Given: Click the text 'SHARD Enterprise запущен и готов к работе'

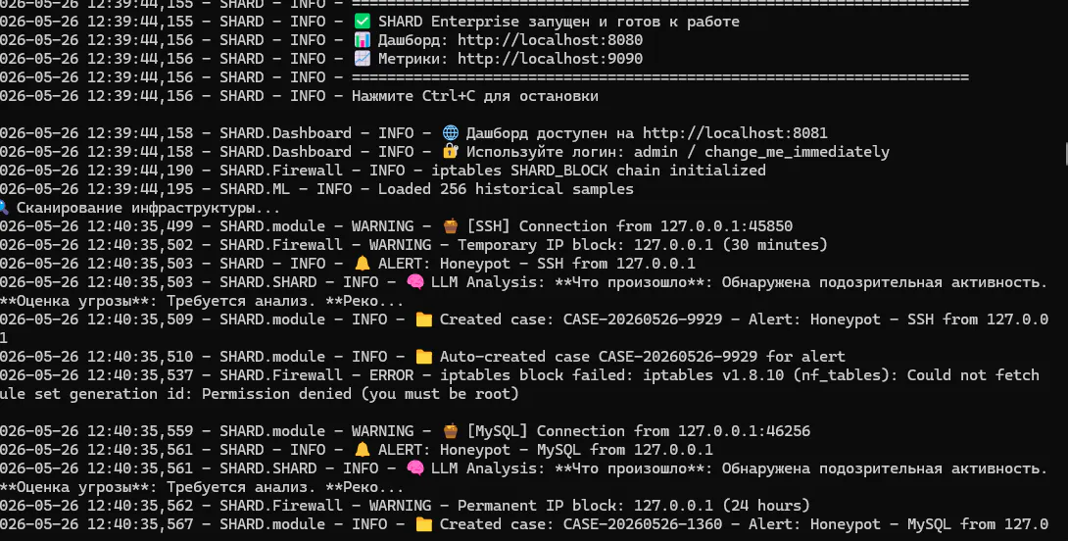Looking at the screenshot, I should click(558, 22).
